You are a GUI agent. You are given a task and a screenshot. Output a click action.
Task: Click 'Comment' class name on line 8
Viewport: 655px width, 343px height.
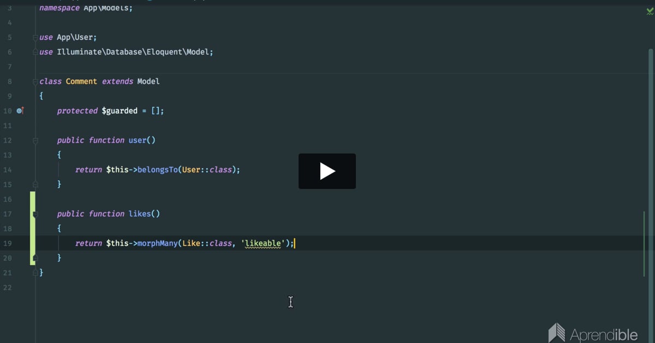tap(81, 81)
